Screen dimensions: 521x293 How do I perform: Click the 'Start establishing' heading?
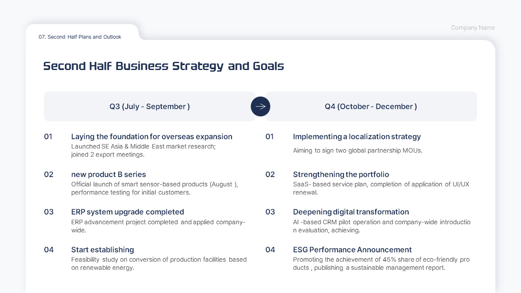pos(102,250)
